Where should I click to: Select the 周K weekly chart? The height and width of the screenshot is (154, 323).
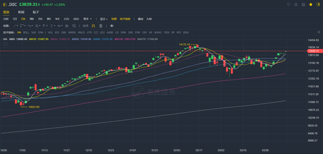pos(32,19)
